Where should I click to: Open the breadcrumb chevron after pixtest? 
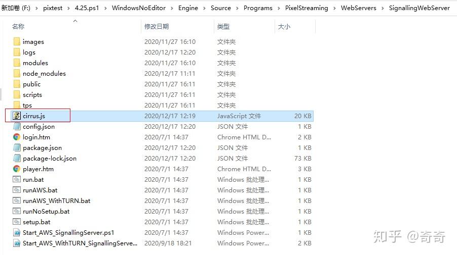coord(68,8)
